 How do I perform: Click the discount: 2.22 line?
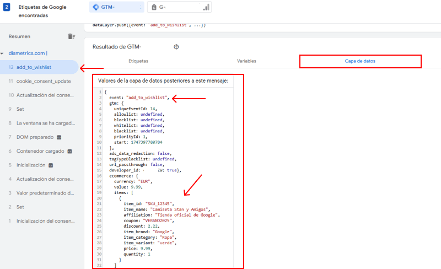point(142,226)
